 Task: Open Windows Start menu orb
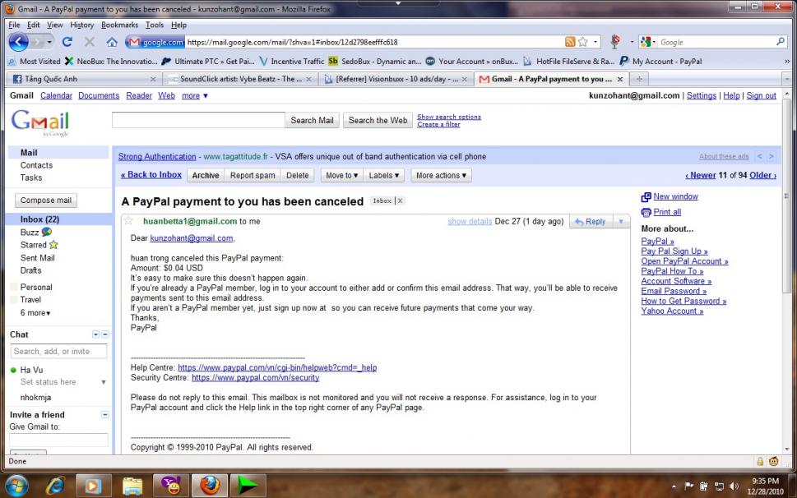coord(16,486)
